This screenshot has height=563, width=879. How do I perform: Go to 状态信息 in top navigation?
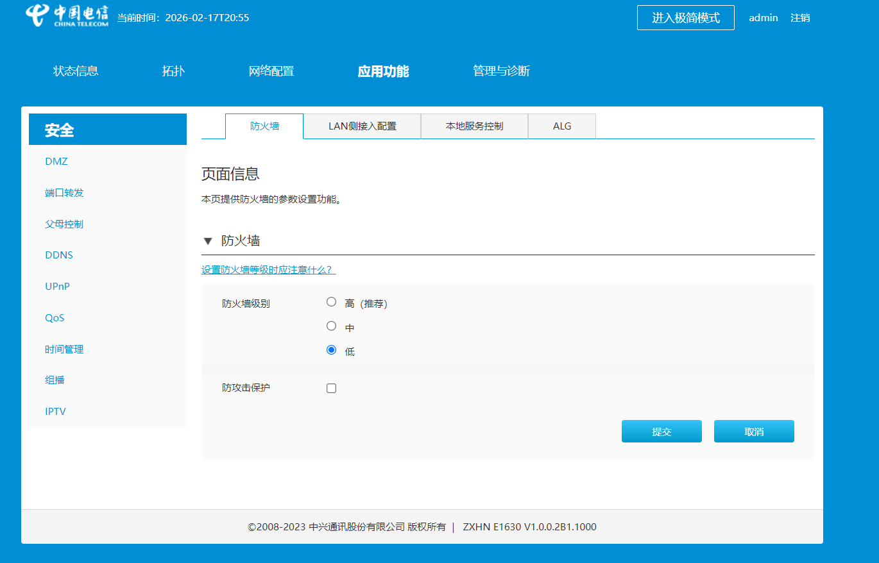coord(76,71)
